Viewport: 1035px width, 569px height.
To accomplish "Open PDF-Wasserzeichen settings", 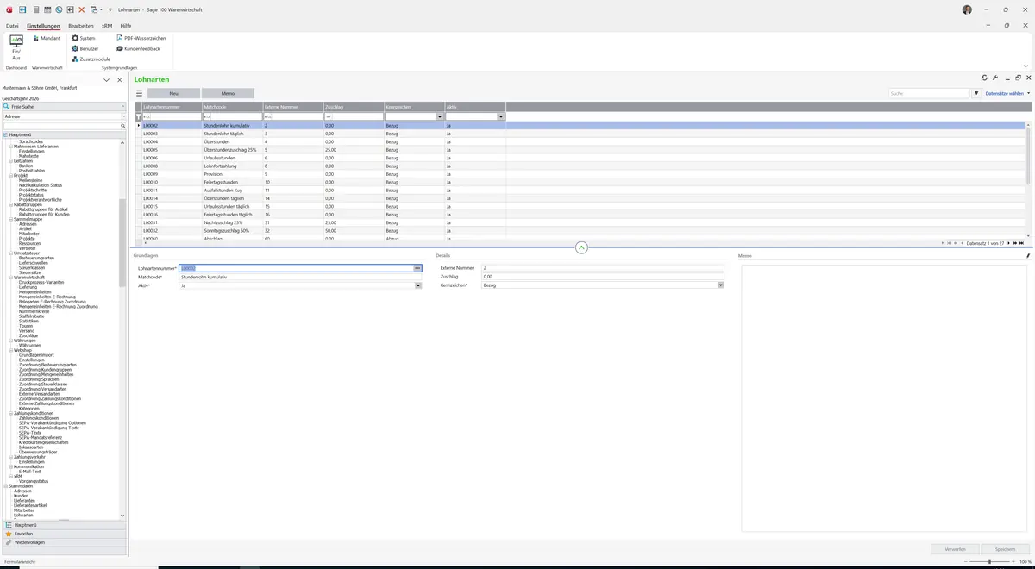I will click(x=141, y=38).
